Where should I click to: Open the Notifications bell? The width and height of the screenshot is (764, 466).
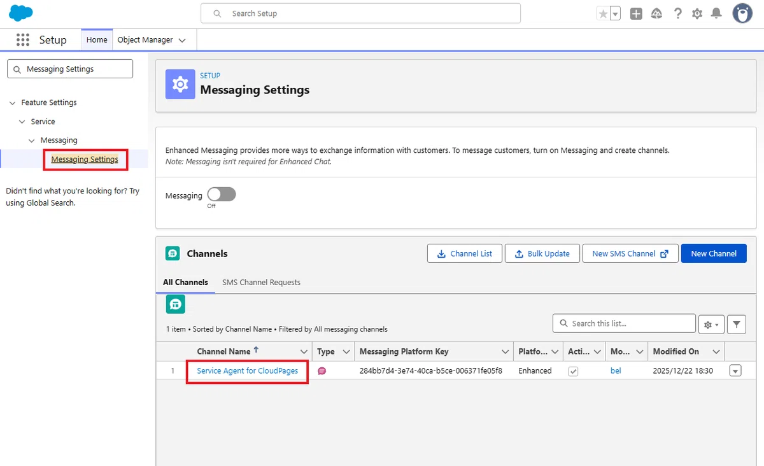pyautogui.click(x=716, y=13)
